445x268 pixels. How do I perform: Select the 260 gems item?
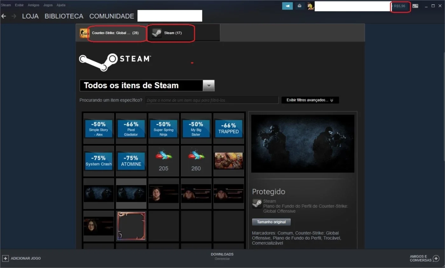[196, 161]
